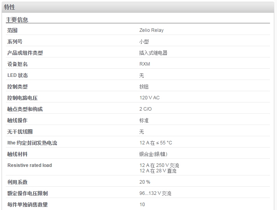Screen dimensions: 277x210
Task: Select the 主要信息 section heading
Action: click(17, 20)
